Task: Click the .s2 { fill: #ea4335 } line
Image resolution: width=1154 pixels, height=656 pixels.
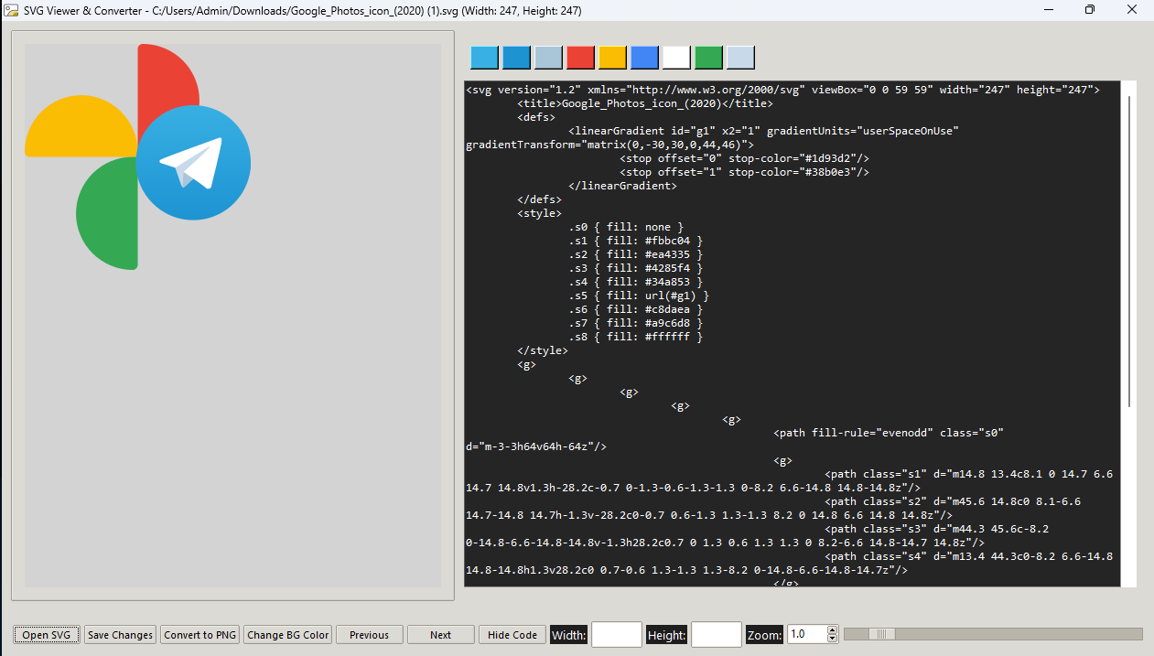Action: click(636, 254)
